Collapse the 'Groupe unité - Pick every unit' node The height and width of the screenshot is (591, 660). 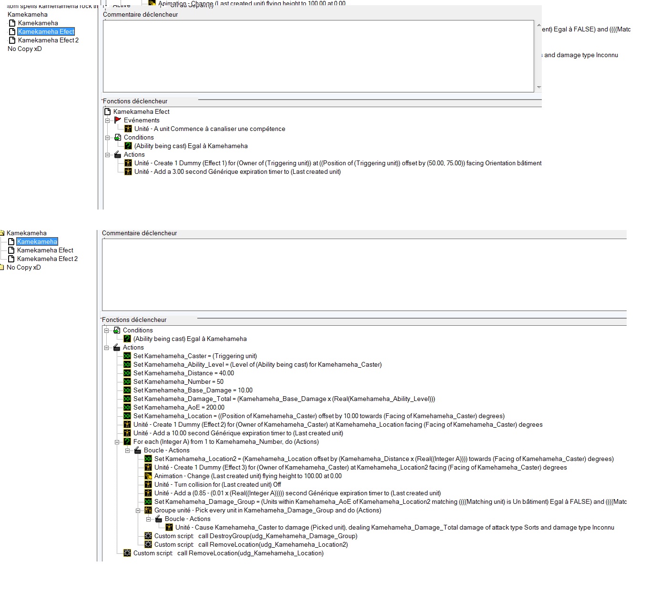point(138,511)
